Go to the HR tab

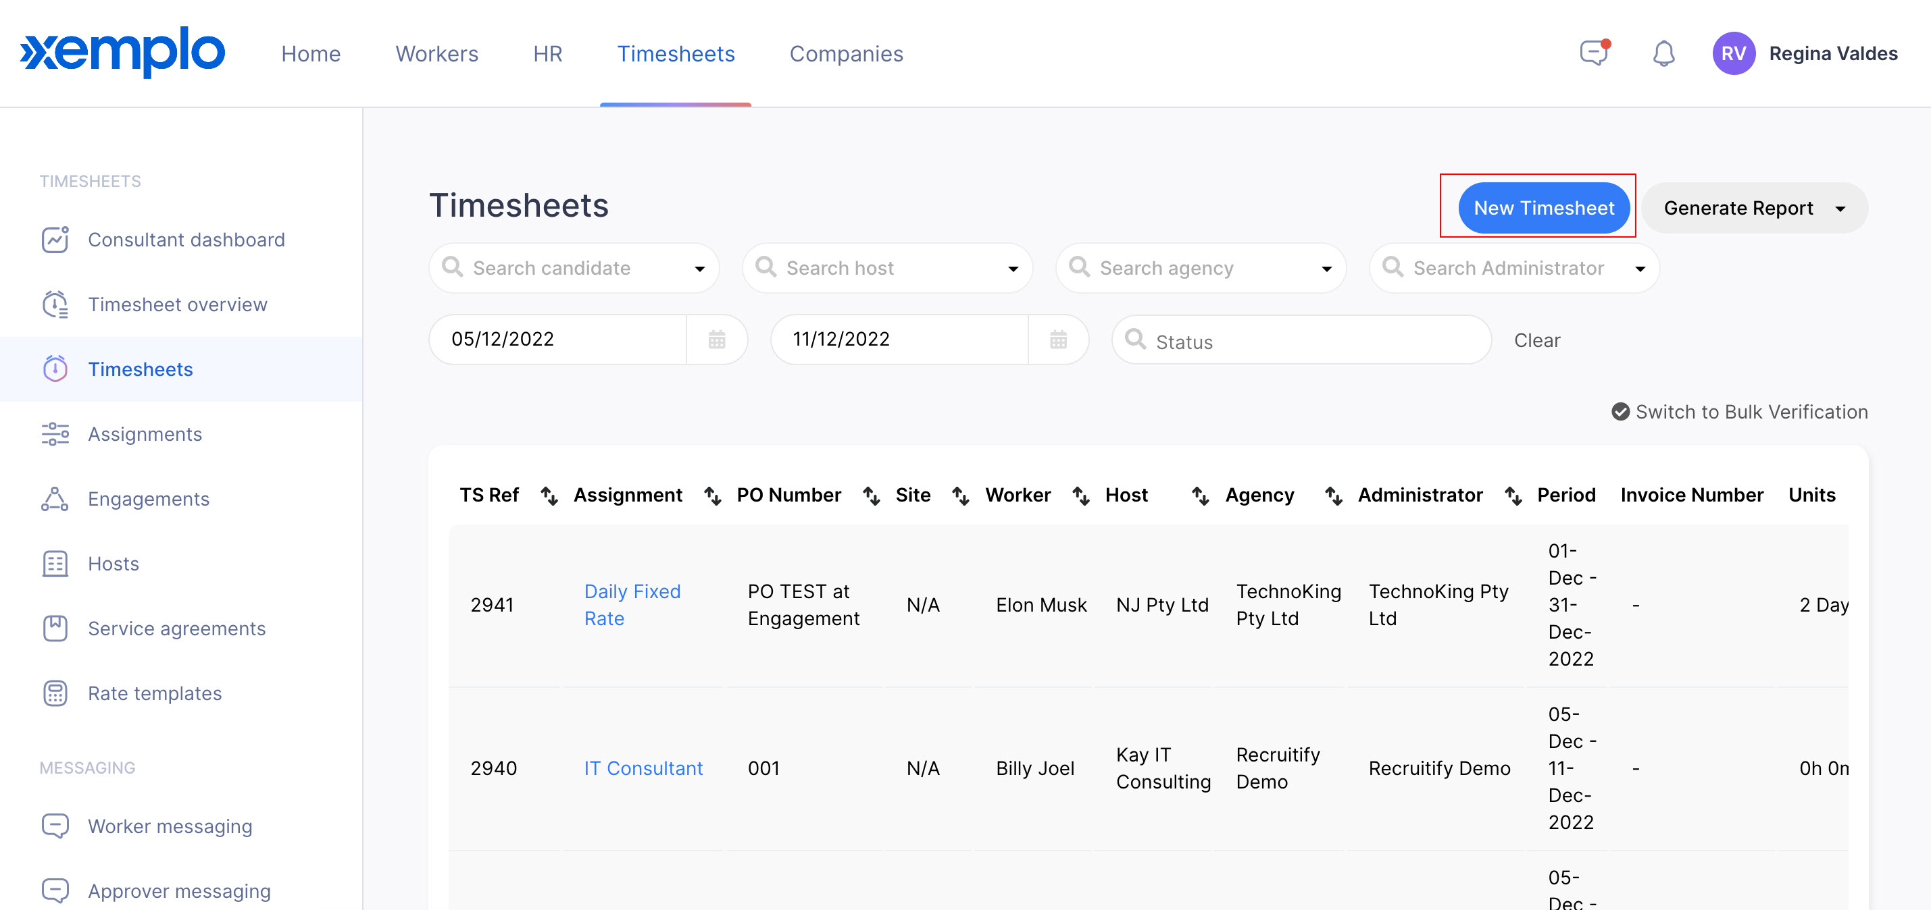coord(547,54)
